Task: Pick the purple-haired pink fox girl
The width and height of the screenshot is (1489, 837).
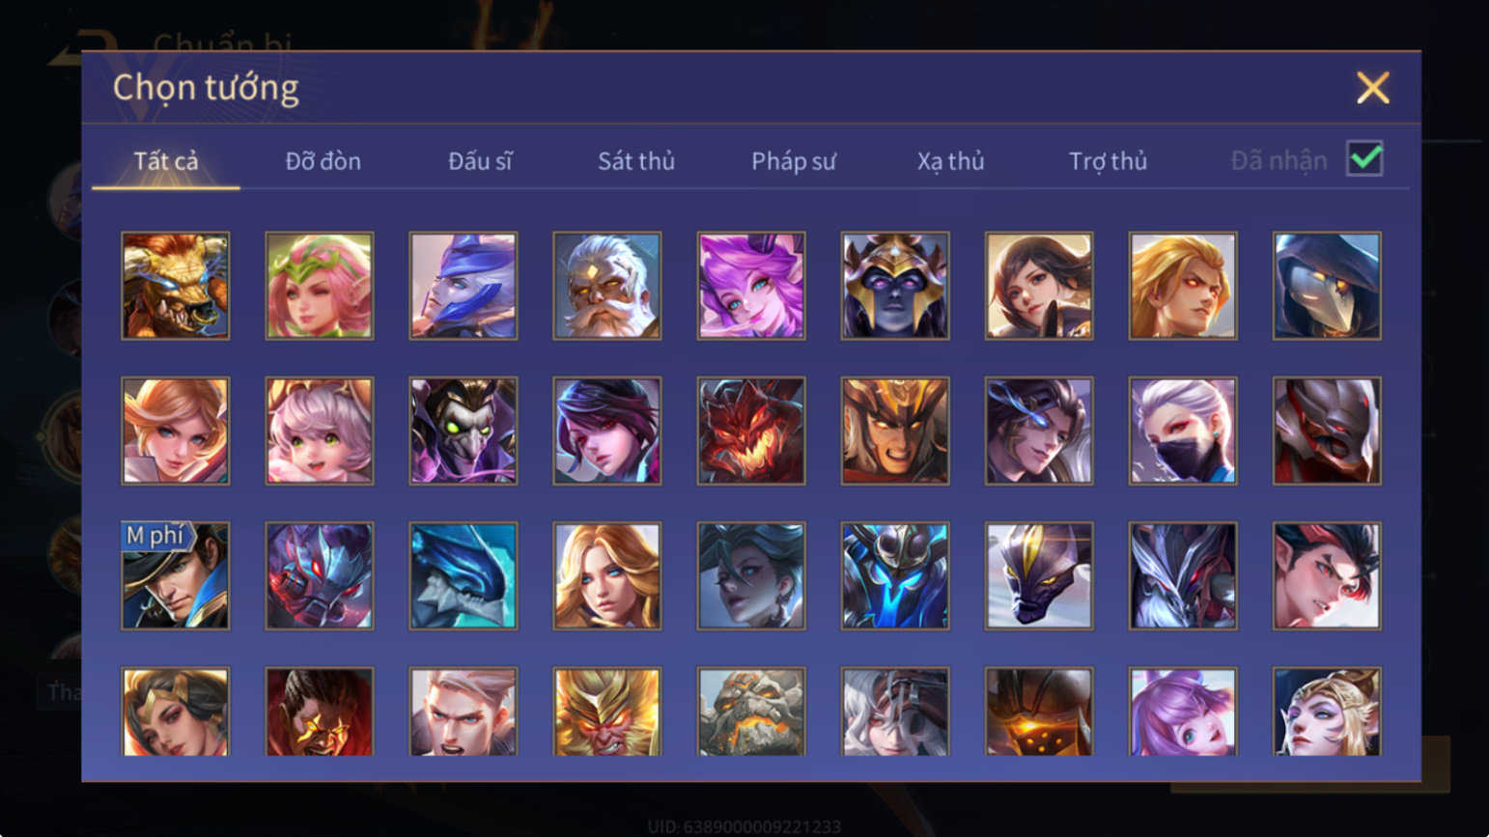Action: click(751, 286)
